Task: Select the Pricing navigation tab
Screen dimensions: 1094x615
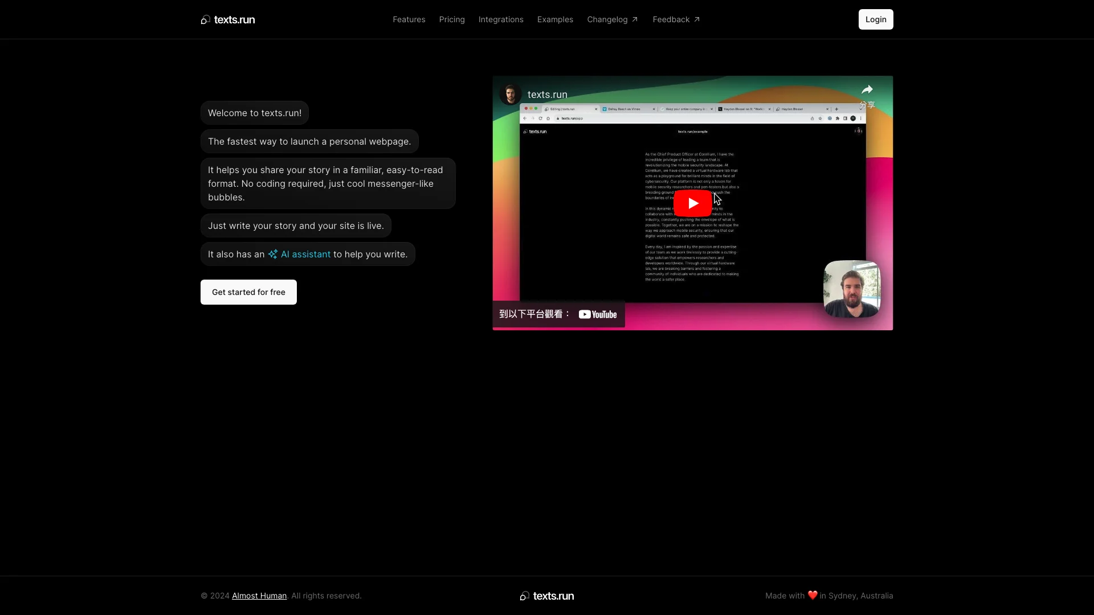Action: [x=452, y=19]
